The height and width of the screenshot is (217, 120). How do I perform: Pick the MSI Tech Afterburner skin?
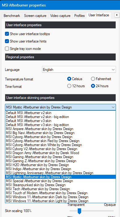click(x=60, y=189)
